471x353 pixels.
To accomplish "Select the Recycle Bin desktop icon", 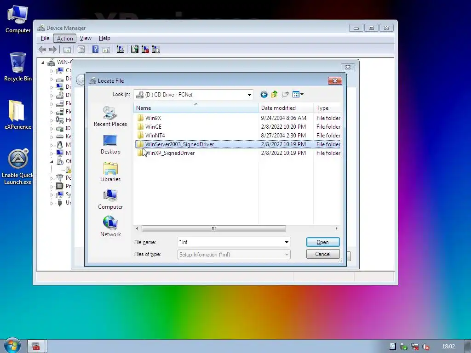I will point(18,67).
